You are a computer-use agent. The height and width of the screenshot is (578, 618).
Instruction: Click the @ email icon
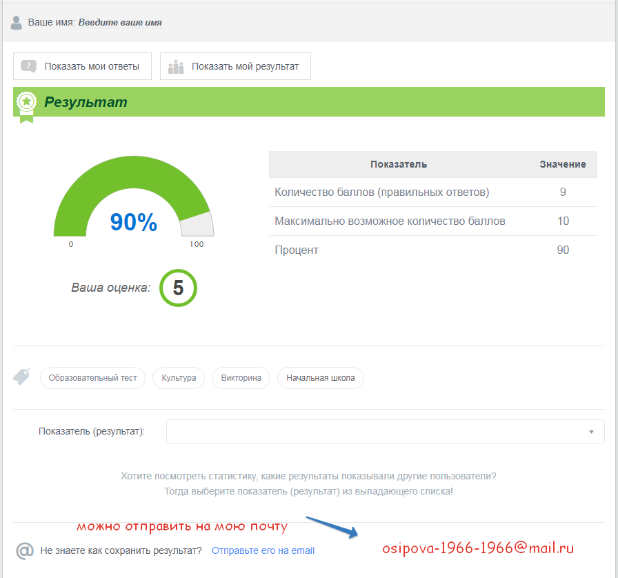click(25, 550)
